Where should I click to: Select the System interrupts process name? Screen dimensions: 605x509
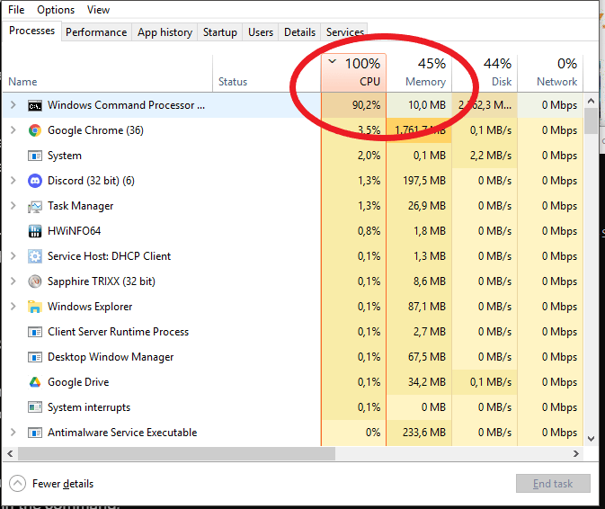click(x=89, y=407)
